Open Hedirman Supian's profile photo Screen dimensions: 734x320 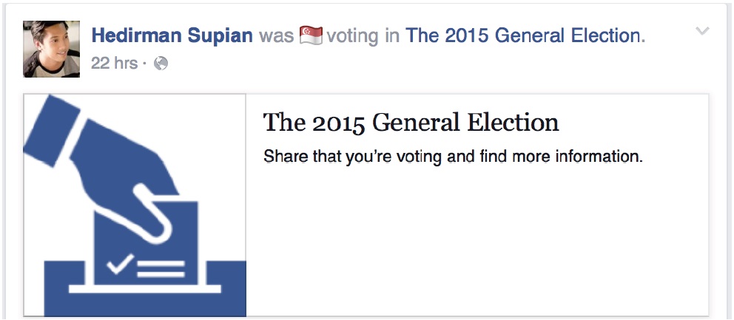pos(51,48)
